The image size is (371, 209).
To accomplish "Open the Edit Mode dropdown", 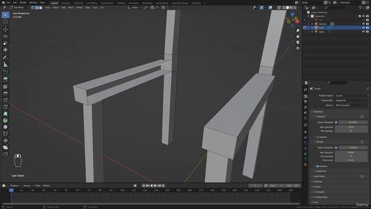I will (x=20, y=8).
